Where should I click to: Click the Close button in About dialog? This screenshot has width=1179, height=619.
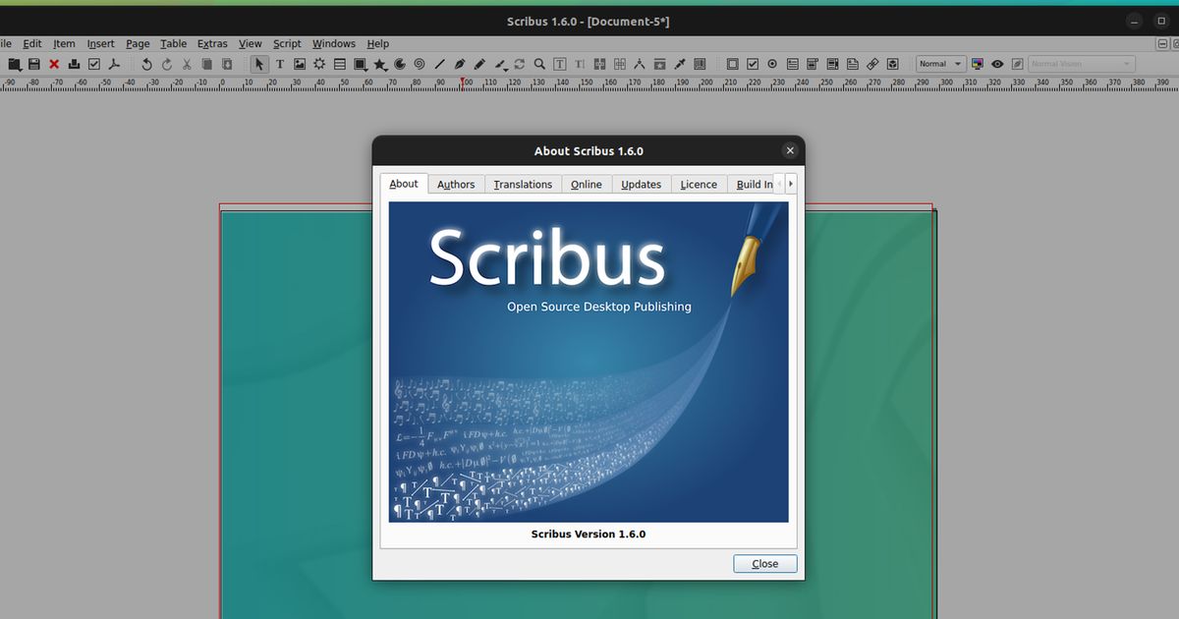[x=765, y=564]
